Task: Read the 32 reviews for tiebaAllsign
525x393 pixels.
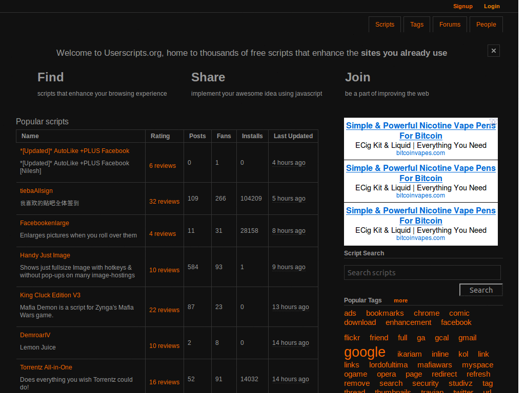Action: (x=164, y=201)
